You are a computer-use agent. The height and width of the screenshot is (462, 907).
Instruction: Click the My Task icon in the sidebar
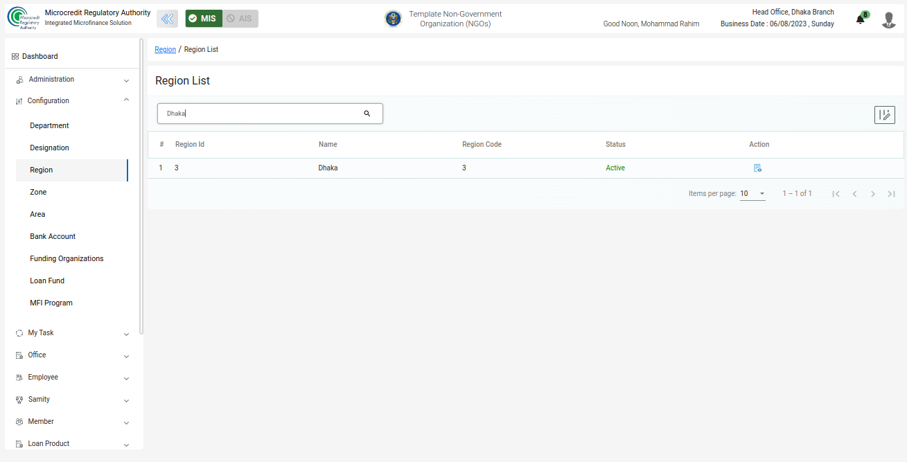19,333
